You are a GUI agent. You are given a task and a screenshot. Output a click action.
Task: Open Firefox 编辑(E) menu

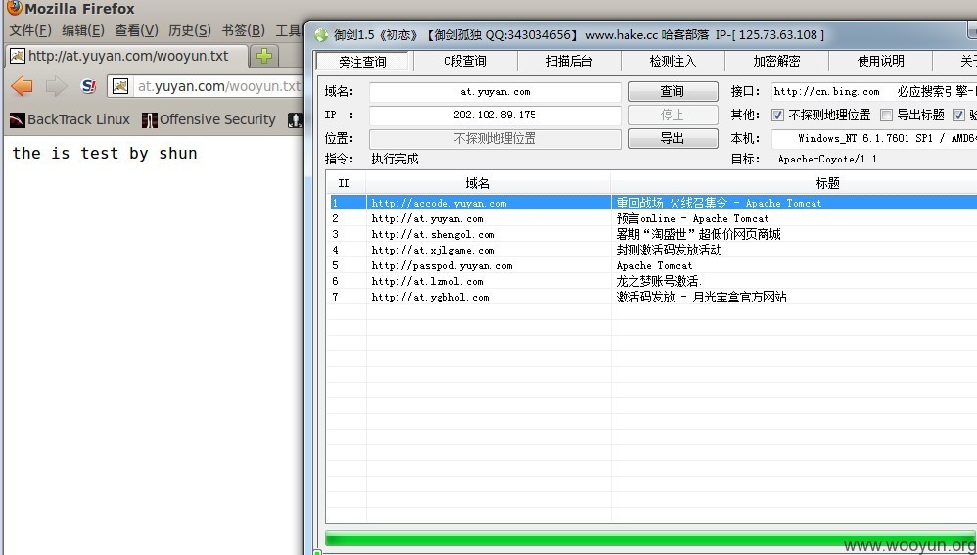83,30
